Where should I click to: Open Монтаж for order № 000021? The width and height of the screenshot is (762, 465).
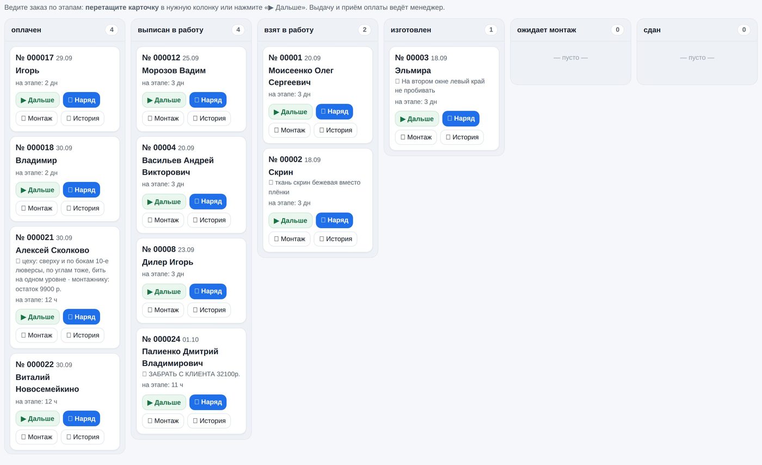36,335
